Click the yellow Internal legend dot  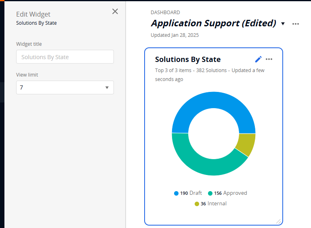[x=197, y=204]
